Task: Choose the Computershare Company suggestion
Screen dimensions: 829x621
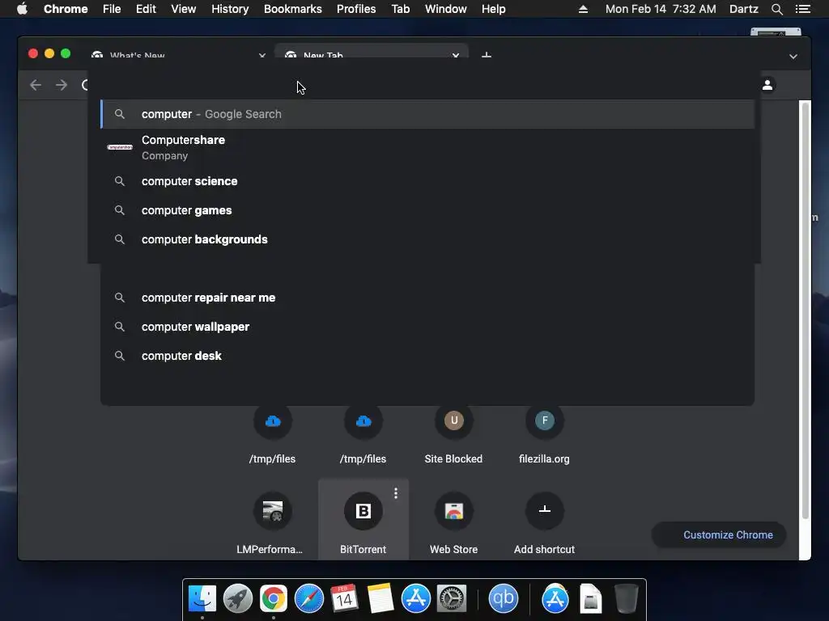Action: tap(427, 147)
